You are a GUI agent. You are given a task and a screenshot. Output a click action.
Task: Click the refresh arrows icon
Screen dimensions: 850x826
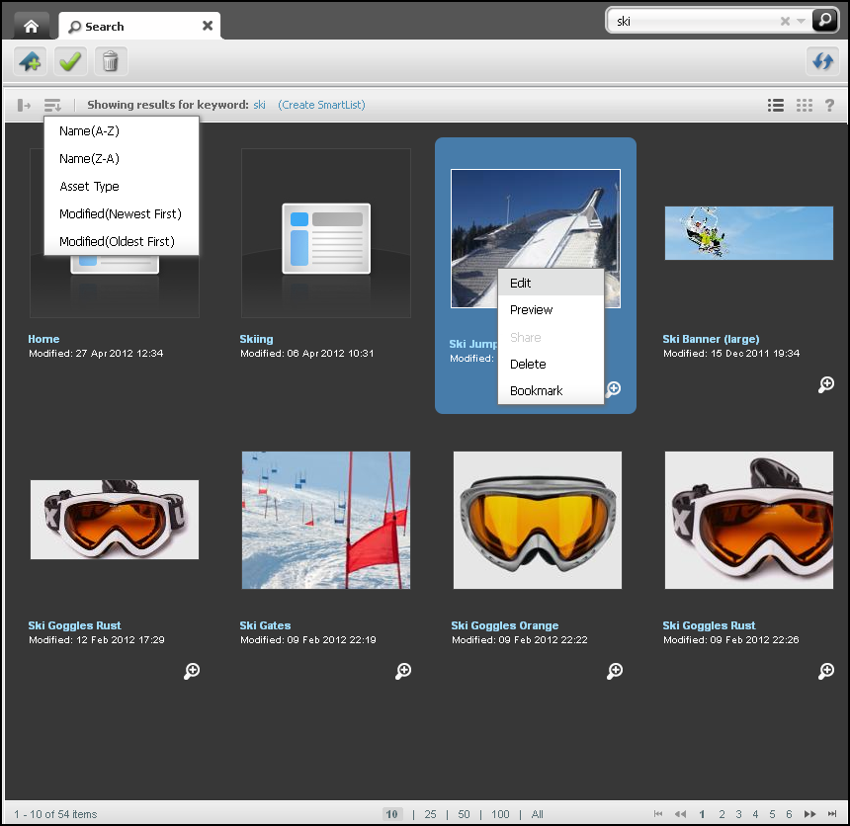[x=822, y=61]
